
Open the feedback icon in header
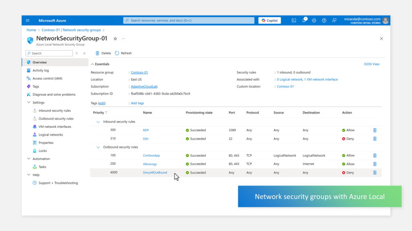point(334,20)
